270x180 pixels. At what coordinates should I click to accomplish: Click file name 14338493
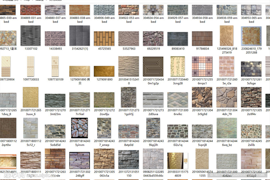click(55, 49)
